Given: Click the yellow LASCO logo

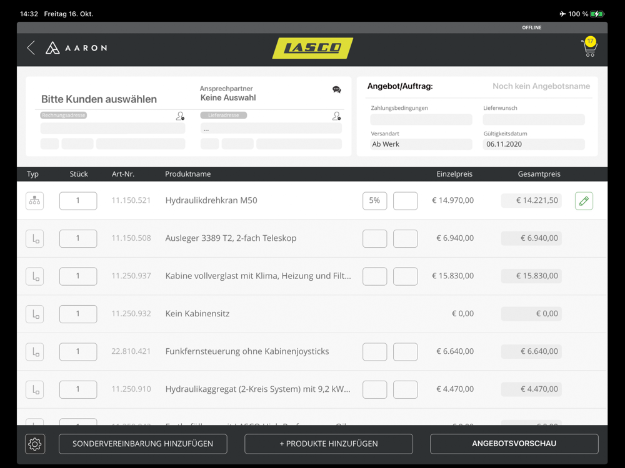Looking at the screenshot, I should (x=312, y=48).
